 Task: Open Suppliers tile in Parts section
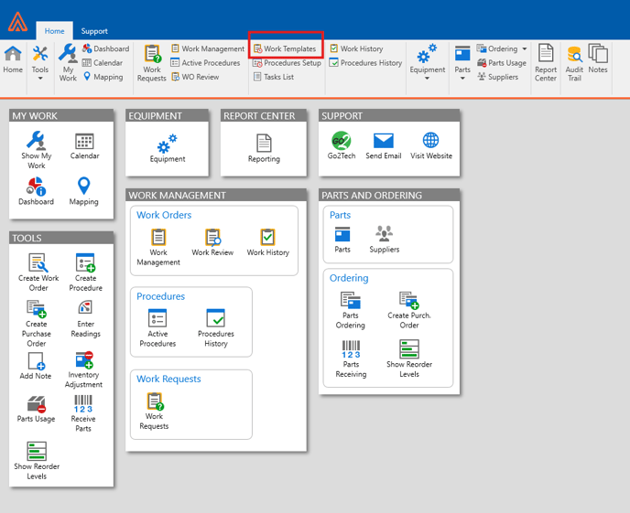click(384, 240)
